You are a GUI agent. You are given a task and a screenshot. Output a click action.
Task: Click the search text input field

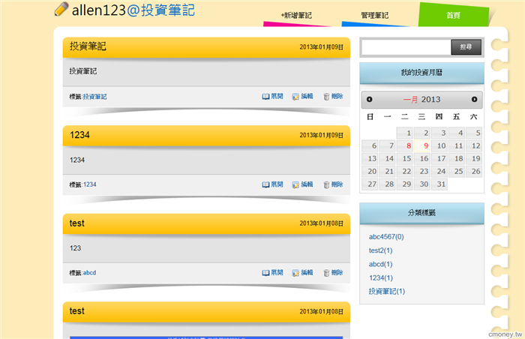(406, 47)
